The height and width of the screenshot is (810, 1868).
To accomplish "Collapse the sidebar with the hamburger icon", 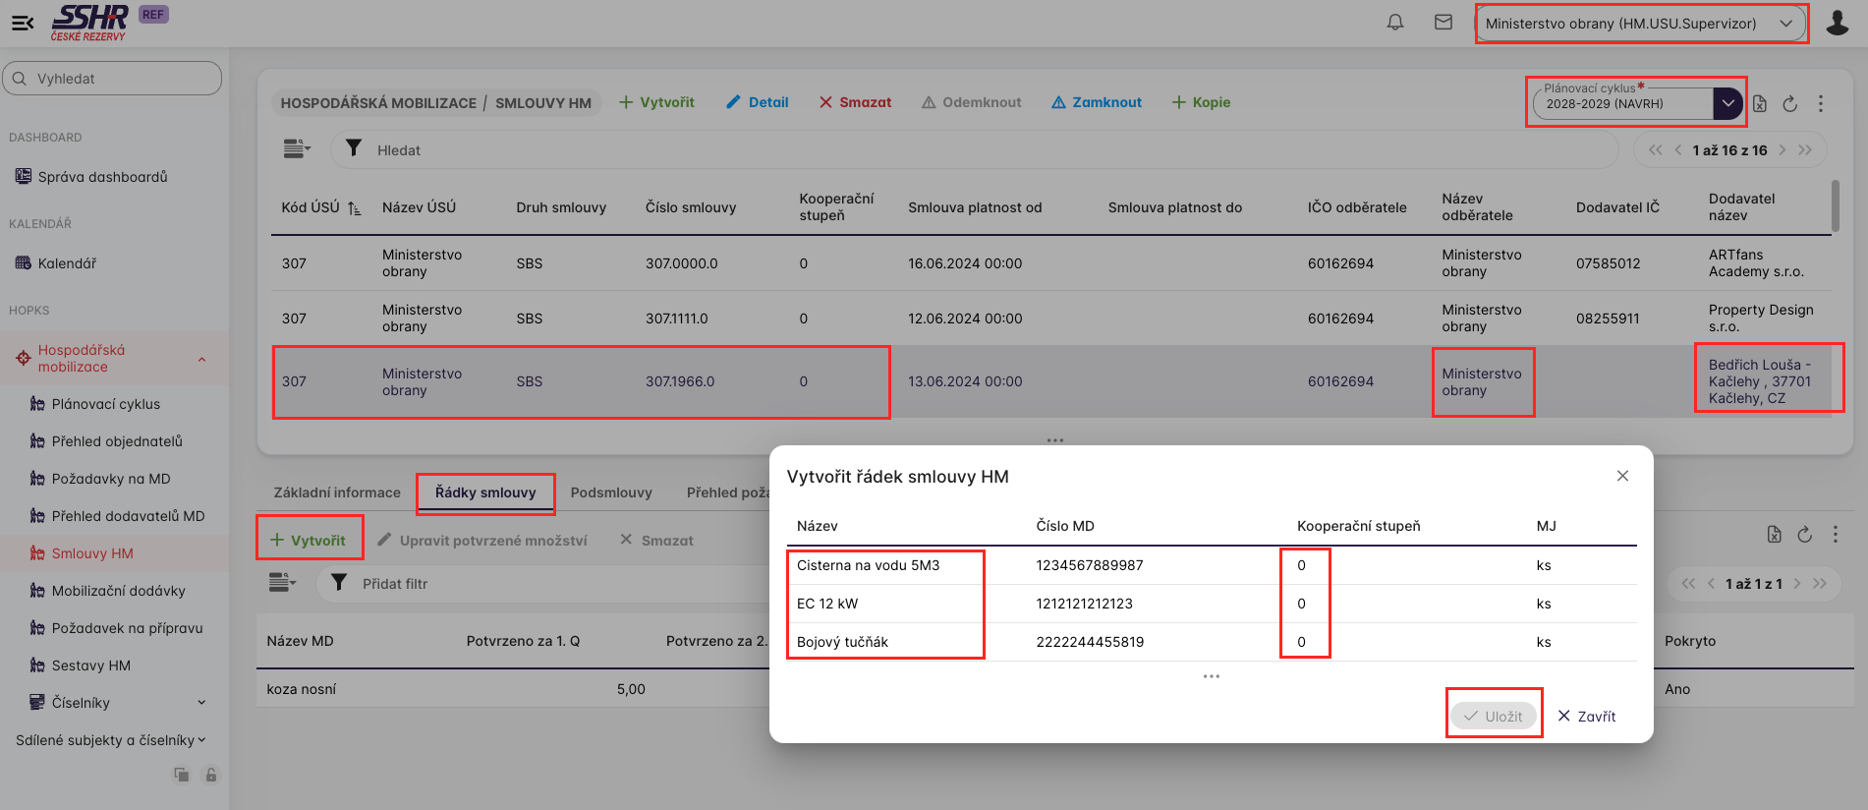I will tap(23, 23).
